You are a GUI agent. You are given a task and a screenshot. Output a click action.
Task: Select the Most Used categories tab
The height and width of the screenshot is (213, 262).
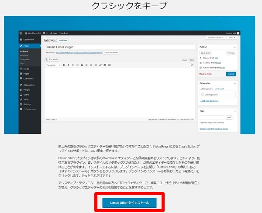[x=219, y=89]
